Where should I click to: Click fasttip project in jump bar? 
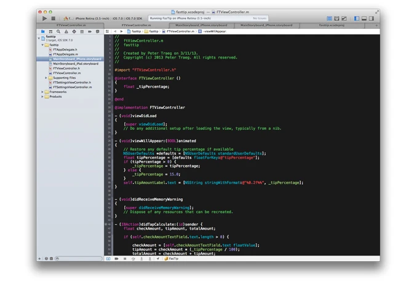click(134, 31)
